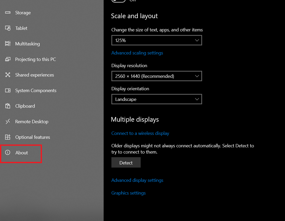The width and height of the screenshot is (285, 221).
Task: Click the System Components icon
Action: pyautogui.click(x=8, y=91)
